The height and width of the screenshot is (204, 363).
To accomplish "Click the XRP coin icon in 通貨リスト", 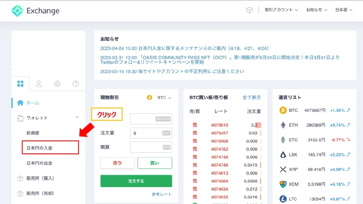I will click(x=283, y=169).
